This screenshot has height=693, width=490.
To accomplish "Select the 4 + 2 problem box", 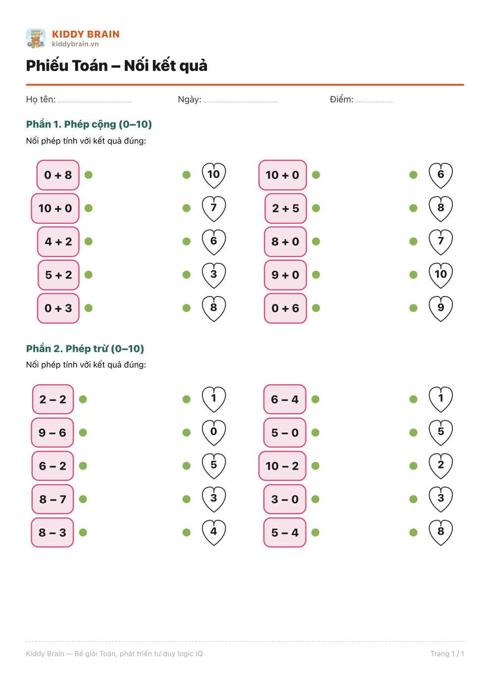I will click(58, 242).
